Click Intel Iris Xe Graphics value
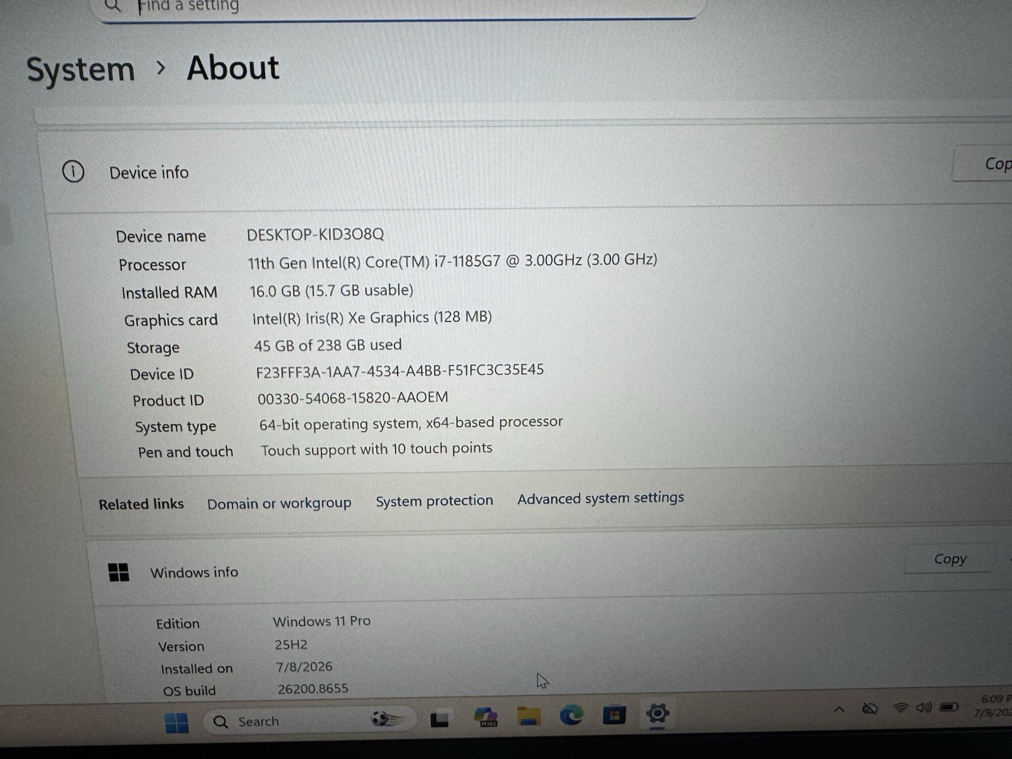Image resolution: width=1012 pixels, height=759 pixels. [x=372, y=318]
